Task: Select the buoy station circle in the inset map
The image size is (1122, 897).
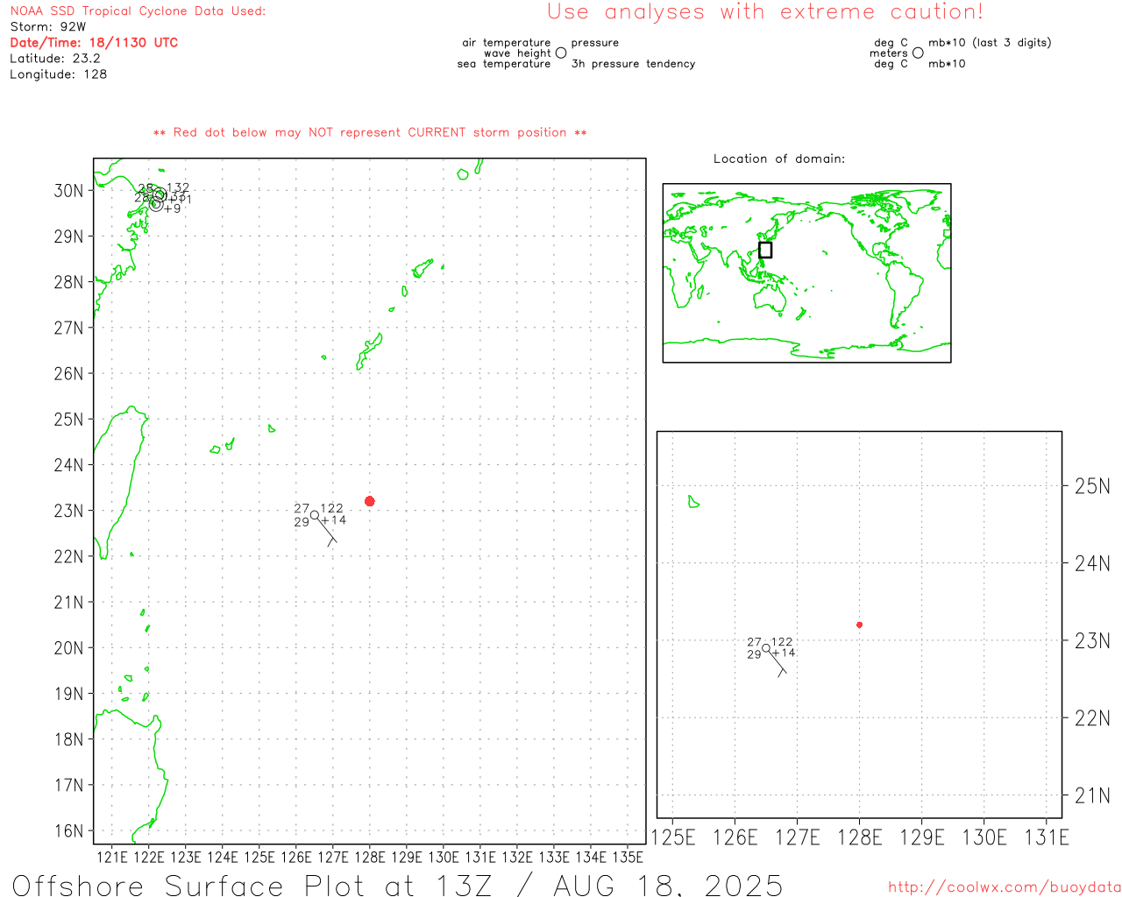Action: (x=766, y=648)
